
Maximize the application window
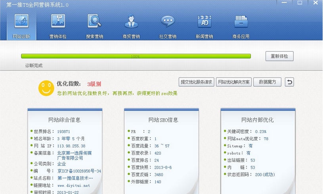point(300,3)
